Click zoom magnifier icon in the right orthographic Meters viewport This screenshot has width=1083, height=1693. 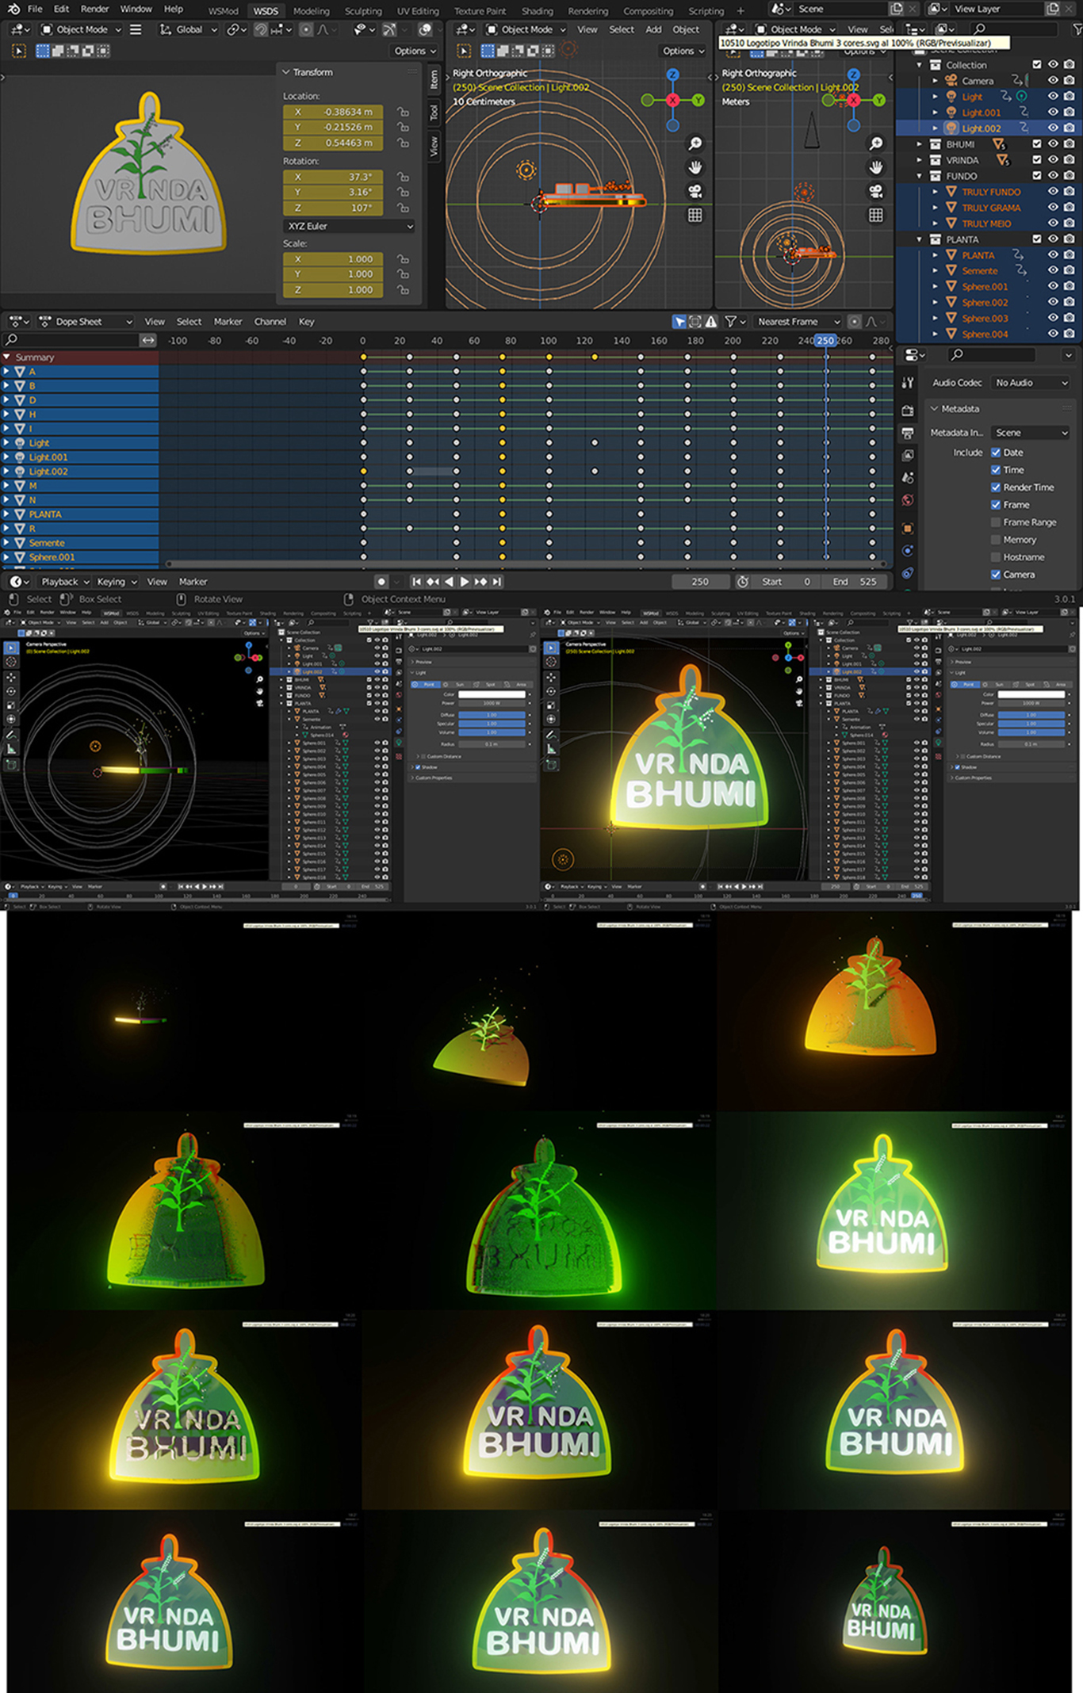point(876,143)
